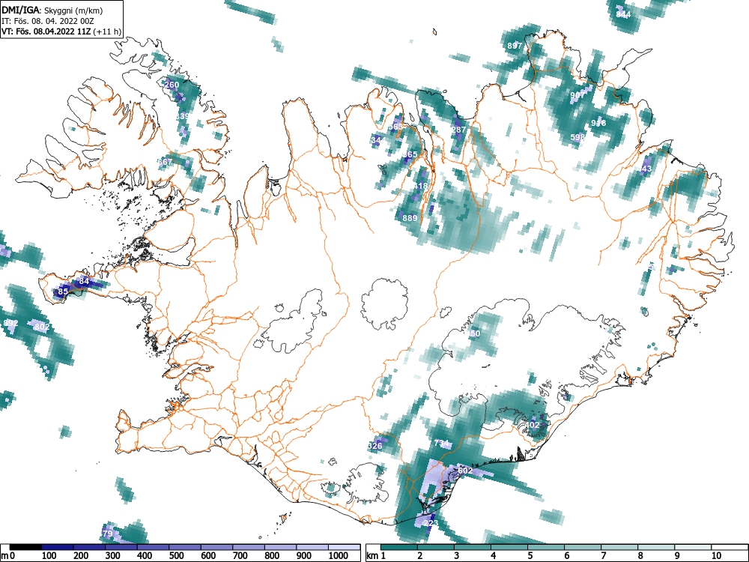The width and height of the screenshot is (749, 562).
Task: Click the 892 value over the western sea
Action: 10,323
